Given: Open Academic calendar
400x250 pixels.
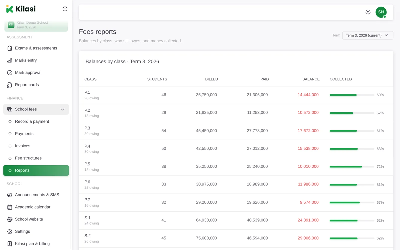Looking at the screenshot, I should 36,207.
